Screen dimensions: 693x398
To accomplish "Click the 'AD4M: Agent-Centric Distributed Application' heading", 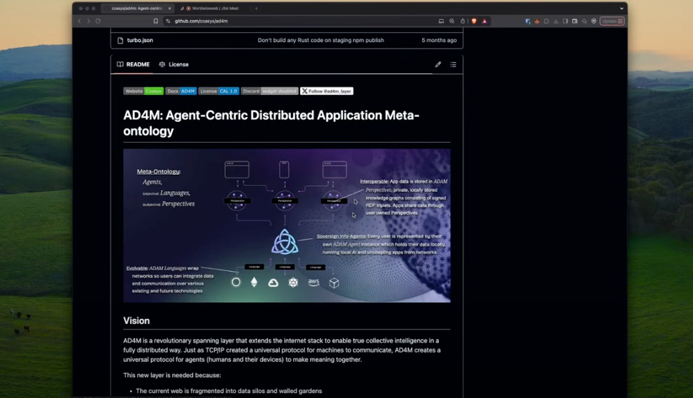I will (271, 123).
